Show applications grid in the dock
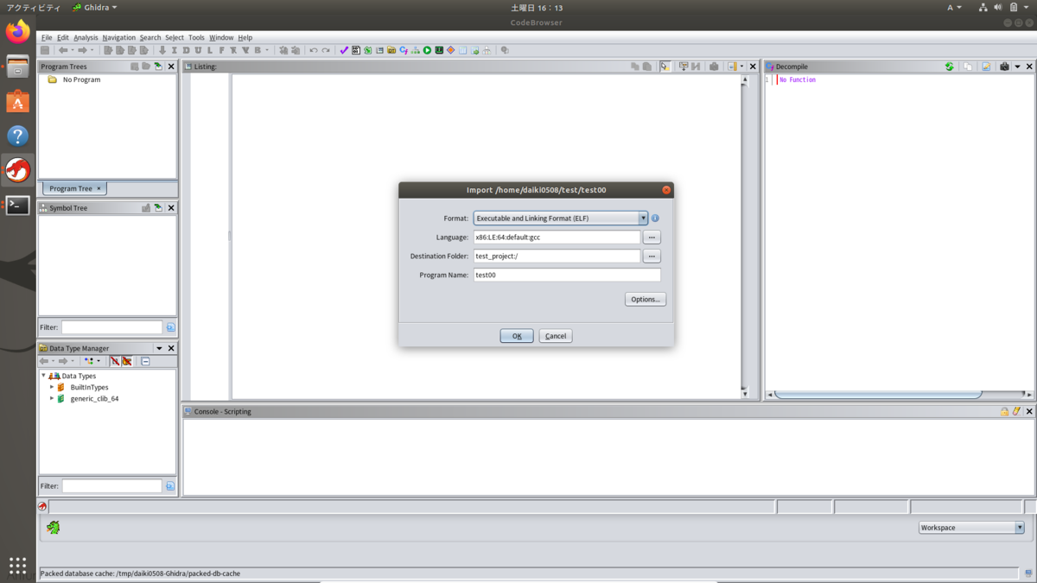The image size is (1037, 583). (17, 566)
